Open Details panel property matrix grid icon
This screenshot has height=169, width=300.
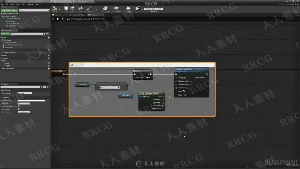tap(44, 87)
